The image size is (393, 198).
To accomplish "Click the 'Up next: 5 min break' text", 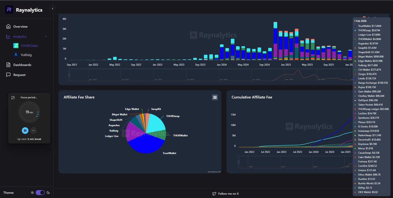I will [x=29, y=139].
